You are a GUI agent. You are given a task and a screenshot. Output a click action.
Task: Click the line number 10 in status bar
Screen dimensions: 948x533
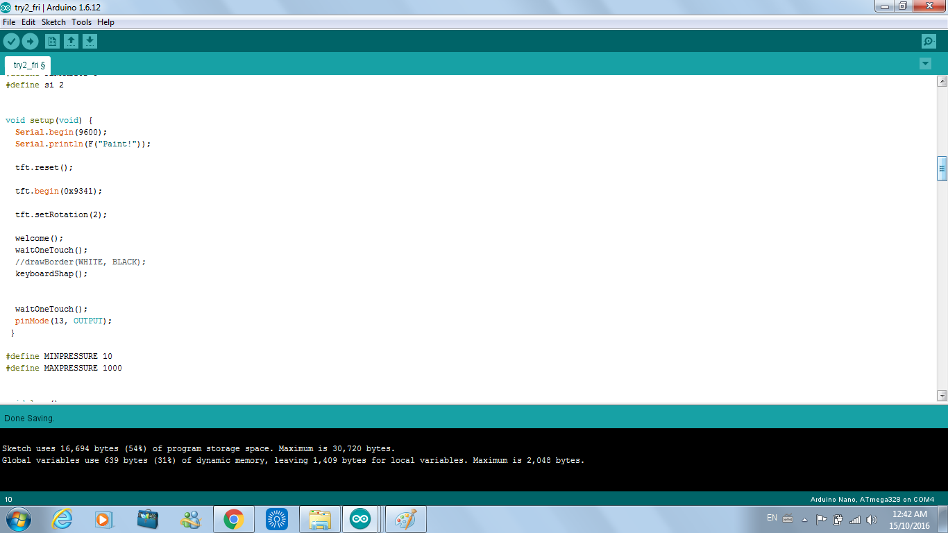point(8,499)
